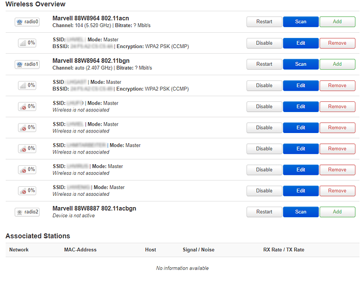The image size is (364, 283).
Task: Add a new network to radio1
Action: click(x=337, y=64)
